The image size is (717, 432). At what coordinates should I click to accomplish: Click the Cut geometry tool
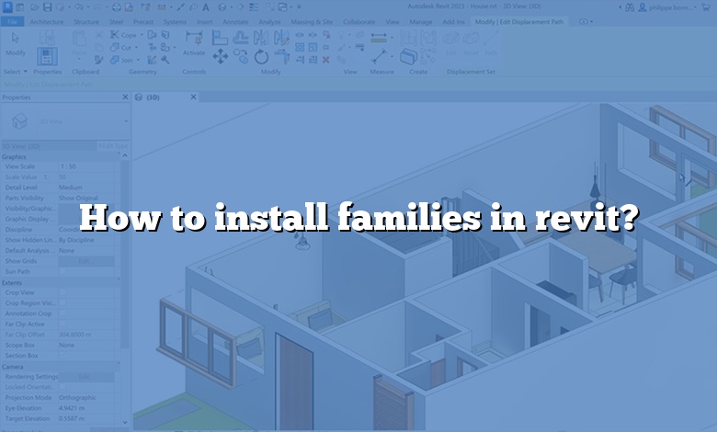pyautogui.click(x=120, y=47)
